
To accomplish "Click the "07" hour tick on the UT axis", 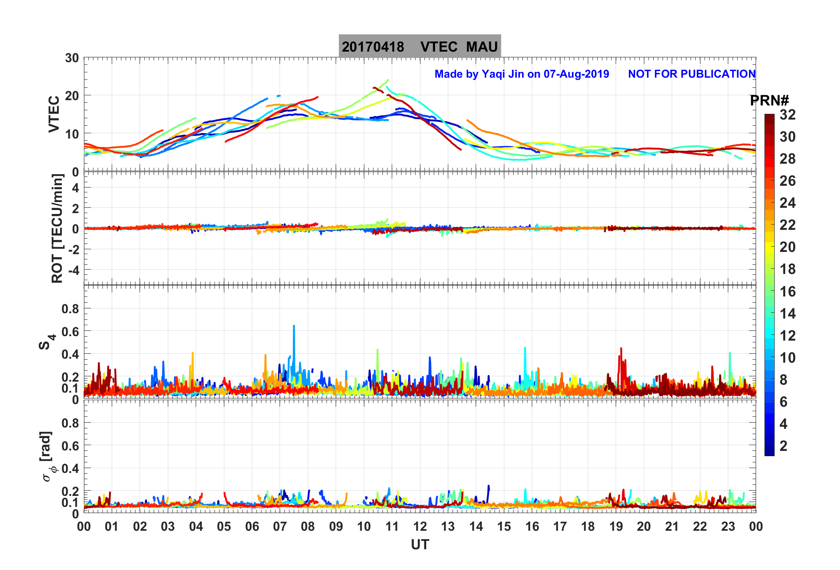I will click(280, 526).
